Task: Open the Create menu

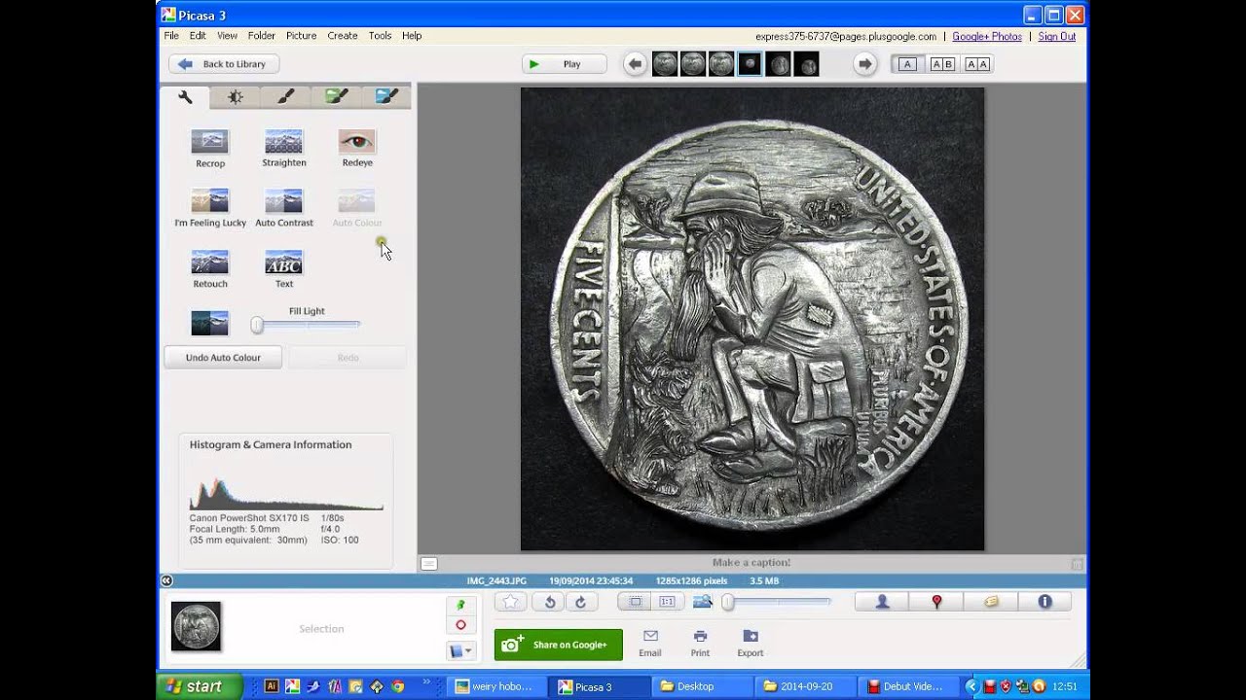Action: coord(343,36)
